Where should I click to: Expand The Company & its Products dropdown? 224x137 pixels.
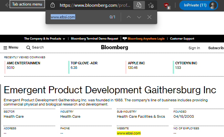tap(45, 39)
